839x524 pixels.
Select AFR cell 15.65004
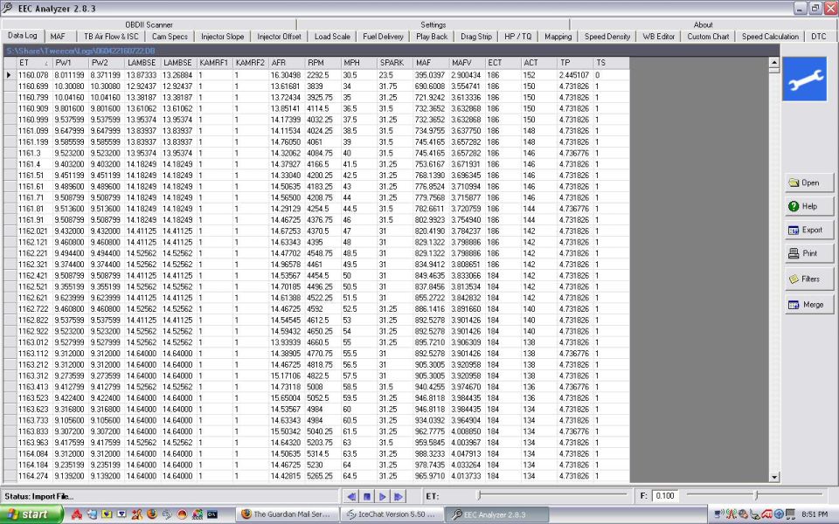287,398
